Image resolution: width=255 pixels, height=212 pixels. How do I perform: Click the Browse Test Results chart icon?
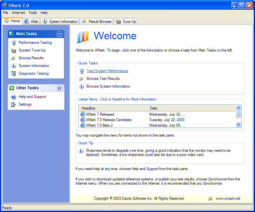[81, 79]
